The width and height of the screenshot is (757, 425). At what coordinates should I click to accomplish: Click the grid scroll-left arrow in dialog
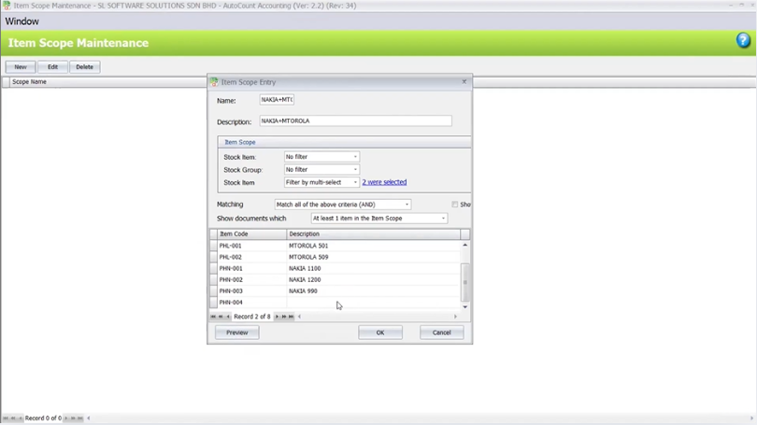click(x=299, y=317)
